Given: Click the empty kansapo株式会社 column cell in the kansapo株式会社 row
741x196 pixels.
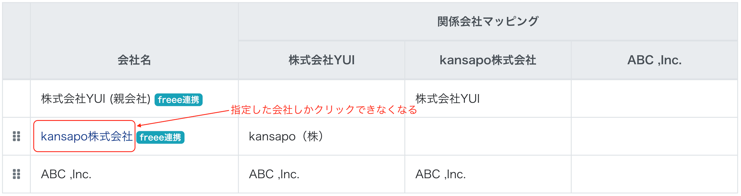Looking at the screenshot, I should click(x=488, y=136).
